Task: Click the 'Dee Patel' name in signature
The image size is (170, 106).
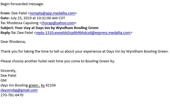Action: tap(8, 76)
